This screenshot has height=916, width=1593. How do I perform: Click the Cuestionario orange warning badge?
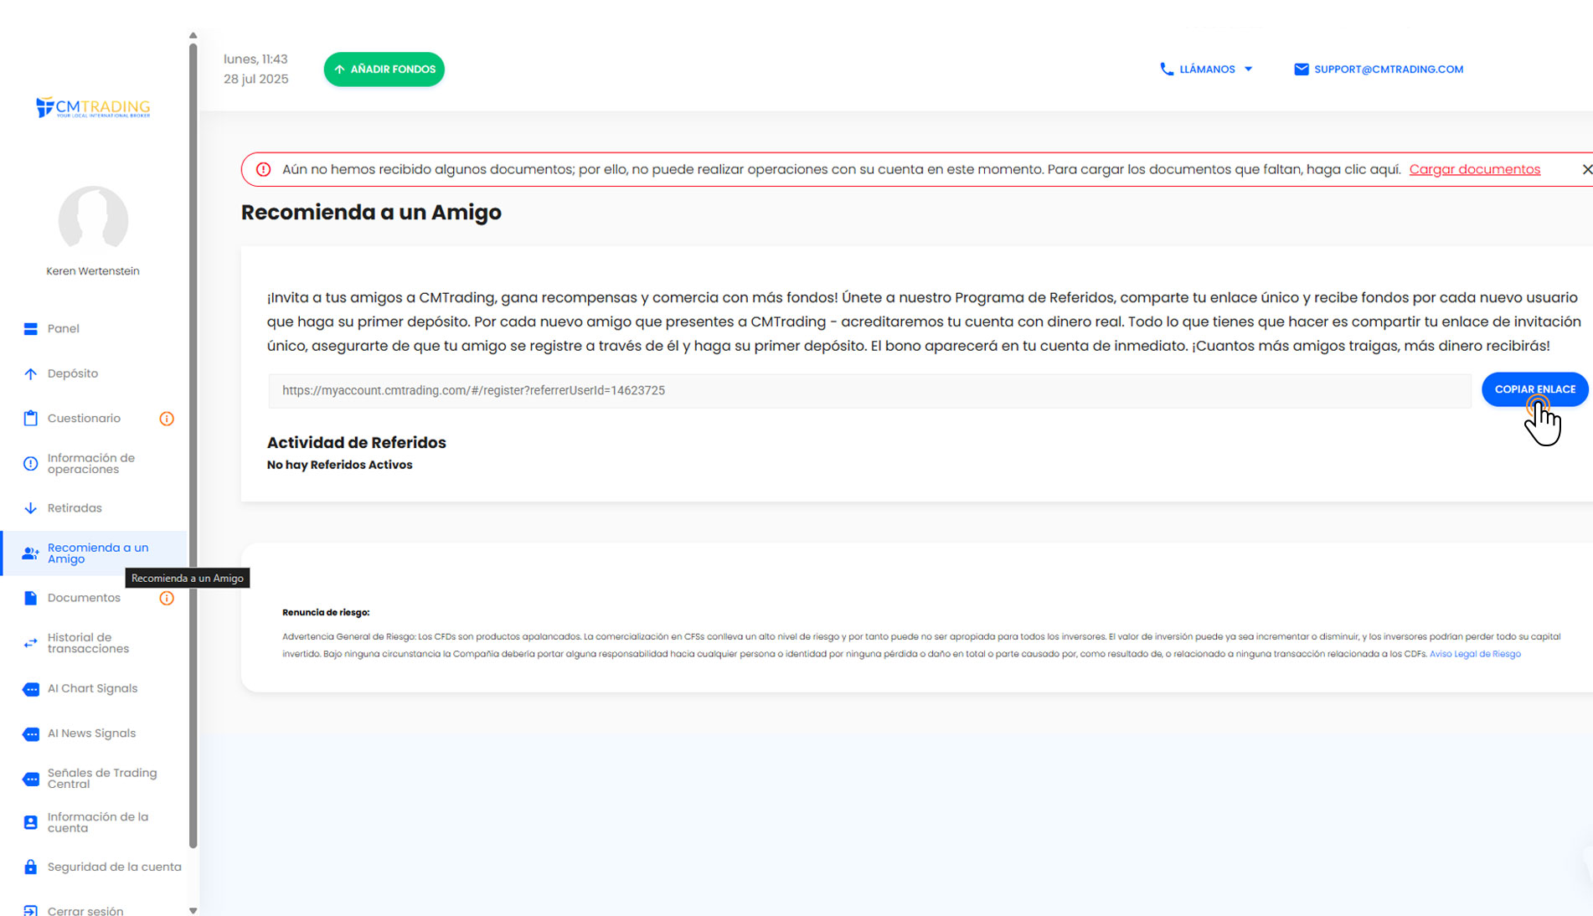click(167, 419)
